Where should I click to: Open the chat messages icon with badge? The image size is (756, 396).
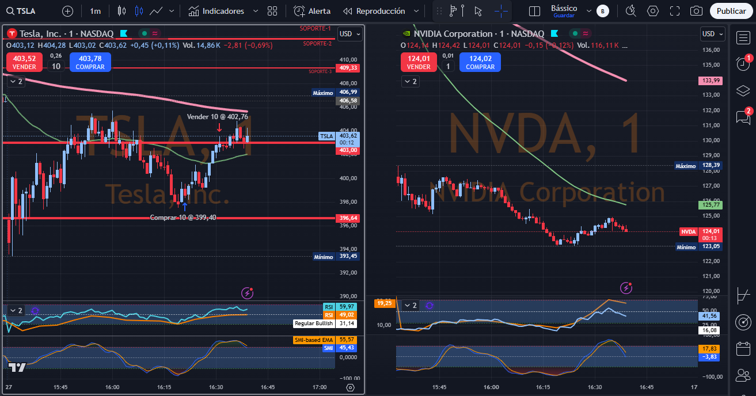[743, 118]
